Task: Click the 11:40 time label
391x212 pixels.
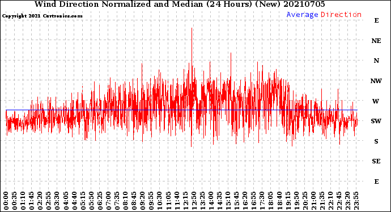Action: tap(177, 201)
